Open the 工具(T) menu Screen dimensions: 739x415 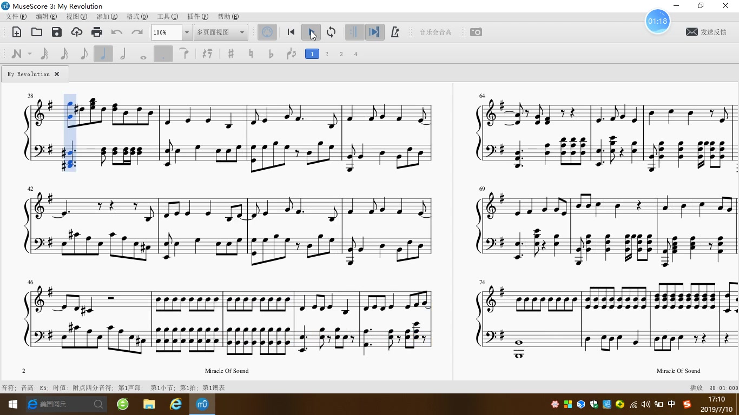coord(167,17)
